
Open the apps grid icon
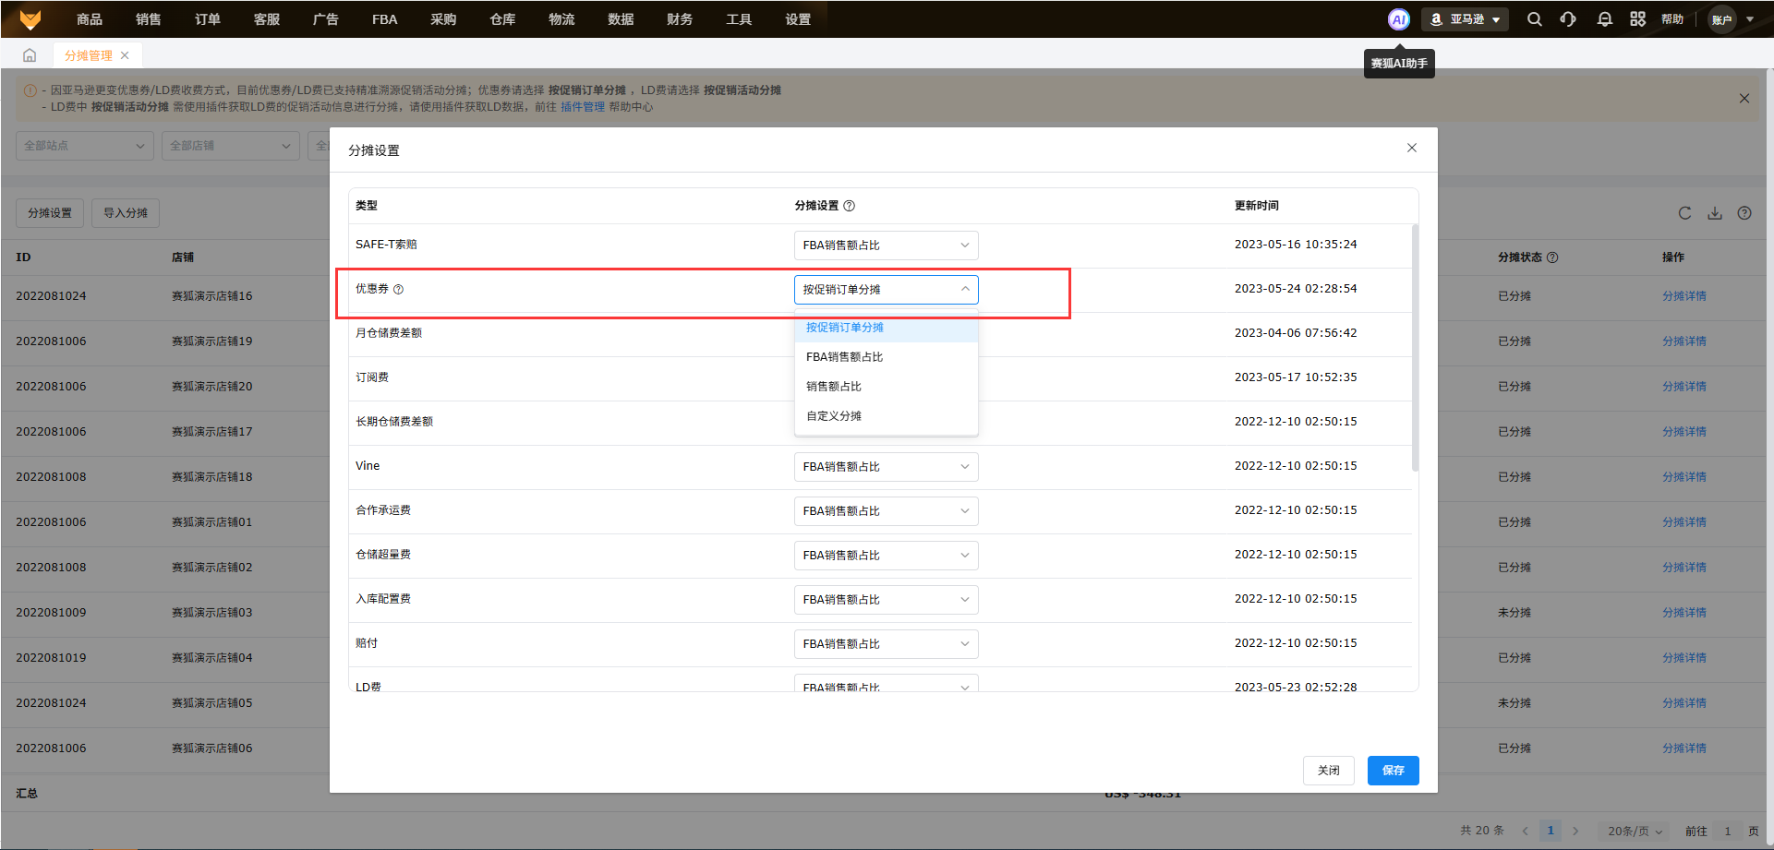[1637, 19]
